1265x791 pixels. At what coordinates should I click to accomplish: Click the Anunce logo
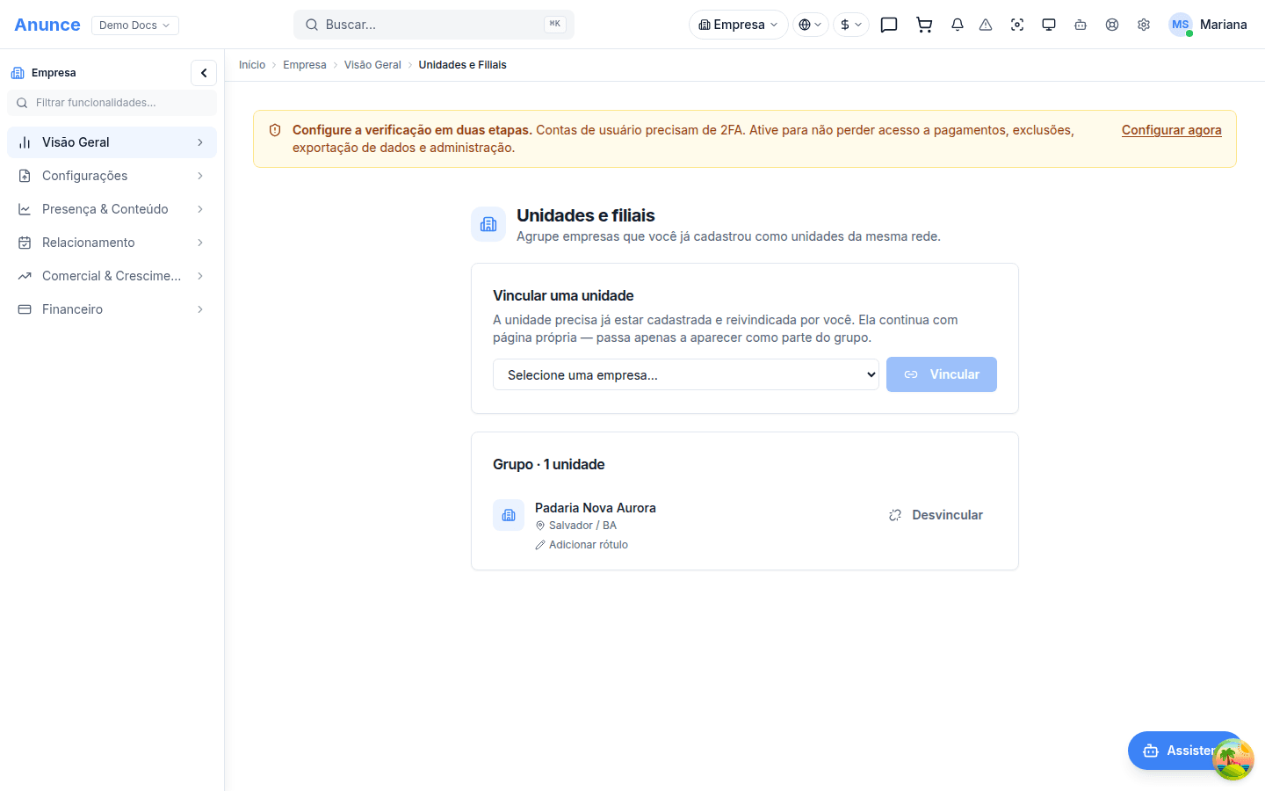(x=47, y=25)
